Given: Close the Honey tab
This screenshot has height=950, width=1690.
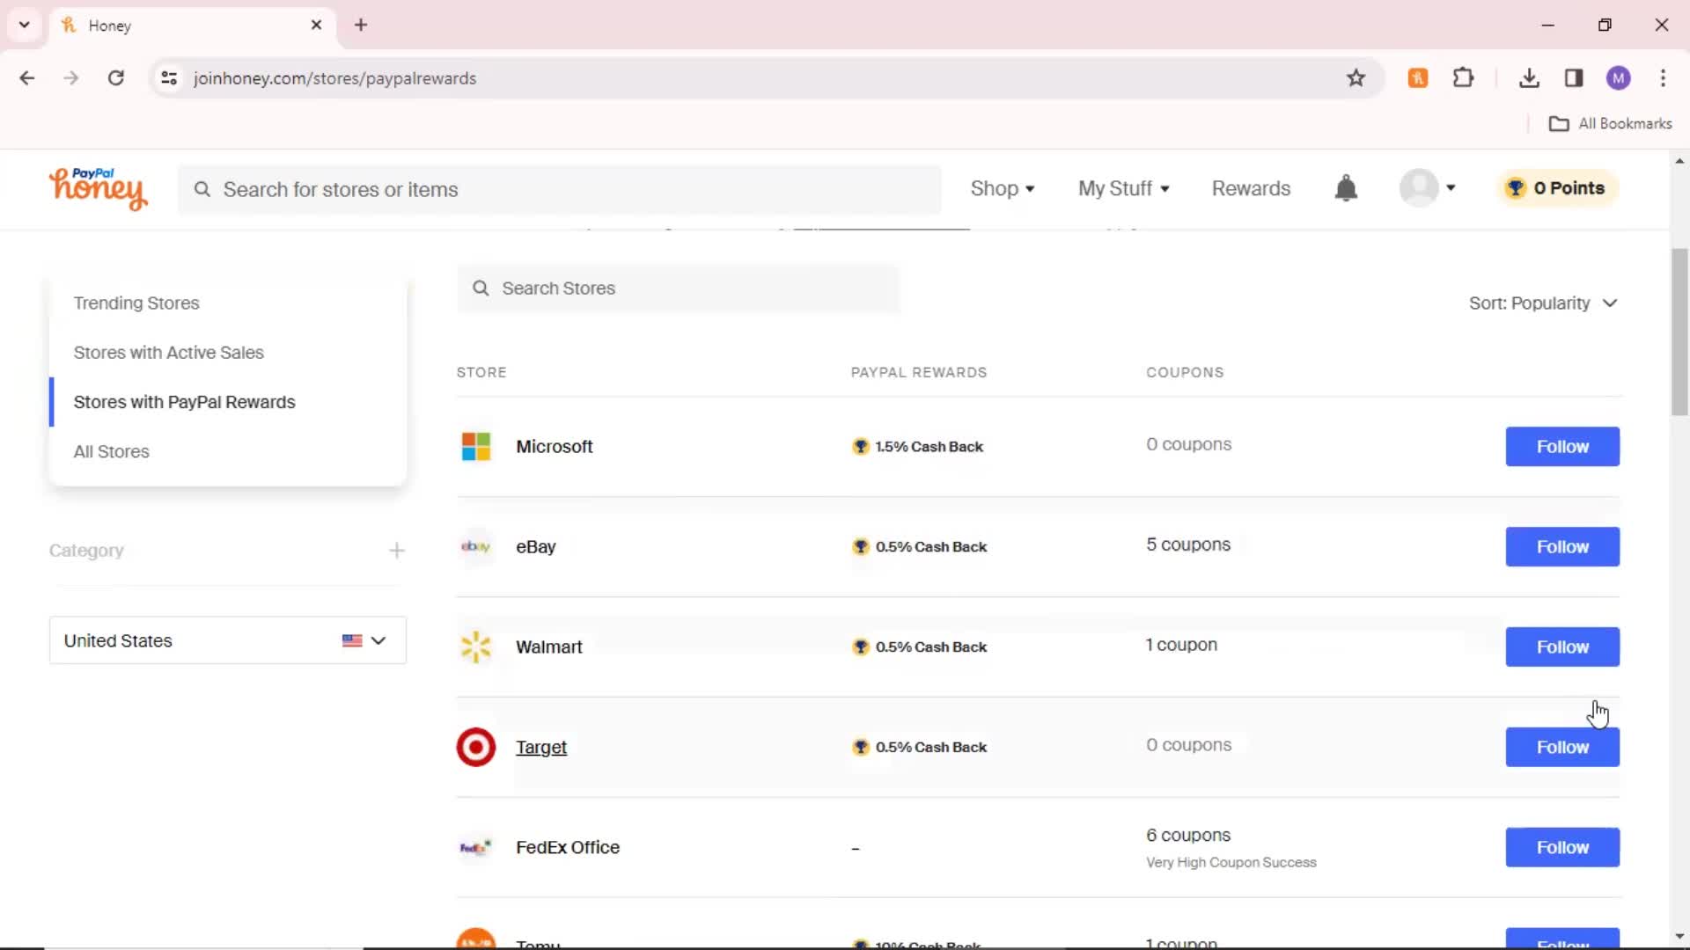Looking at the screenshot, I should [x=317, y=25].
